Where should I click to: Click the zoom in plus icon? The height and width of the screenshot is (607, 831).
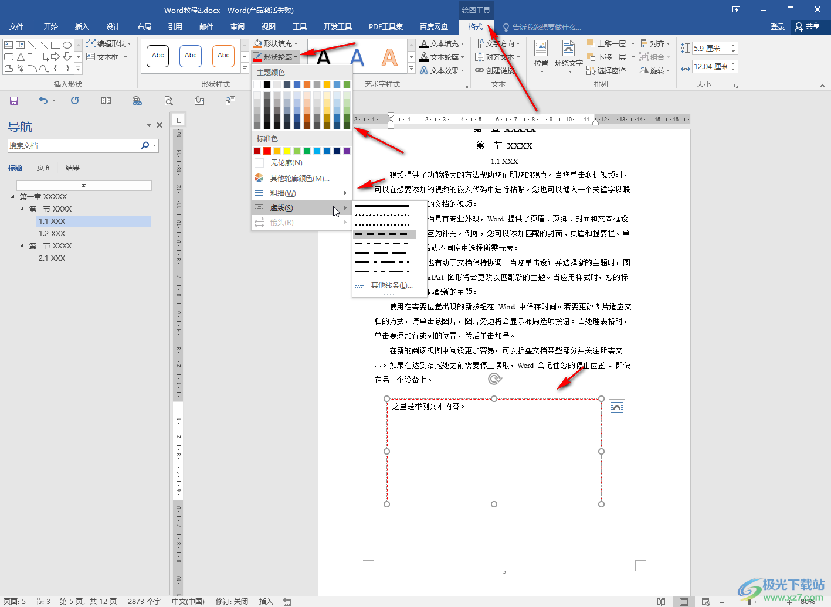790,602
